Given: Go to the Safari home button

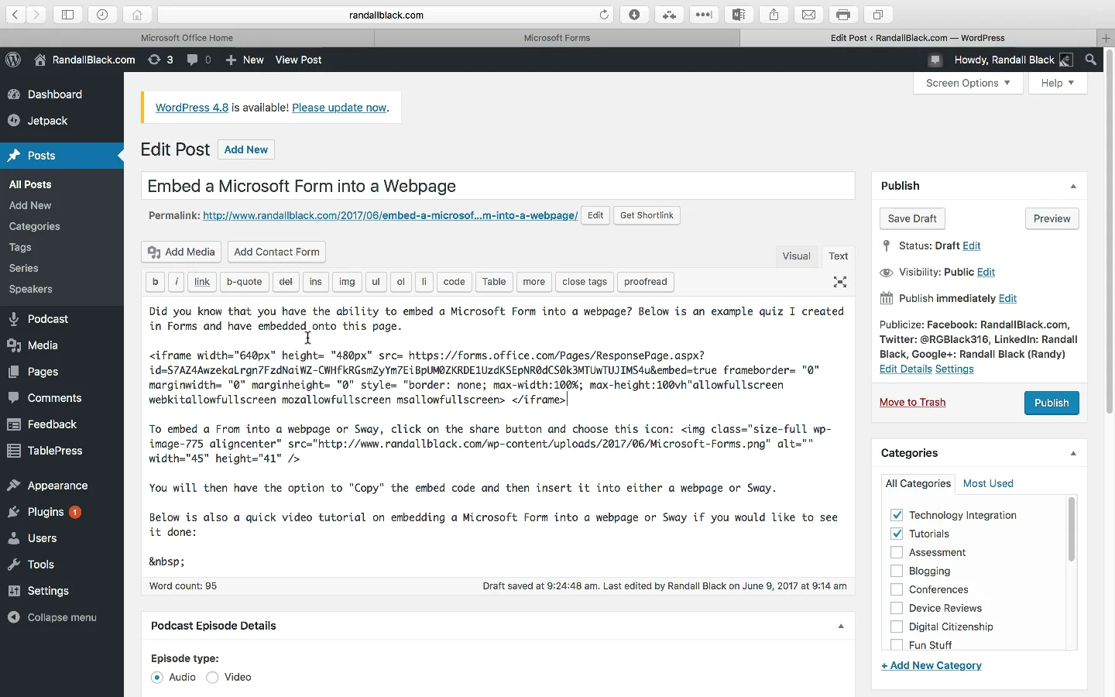Looking at the screenshot, I should point(137,15).
